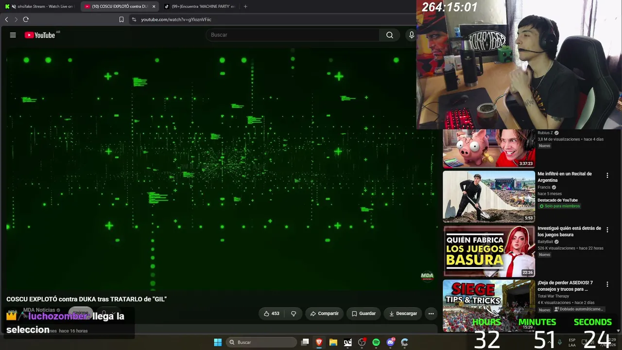Image resolution: width=622 pixels, height=350 pixels.
Task: Click the Solo para miembros badge
Action: tap(559, 206)
